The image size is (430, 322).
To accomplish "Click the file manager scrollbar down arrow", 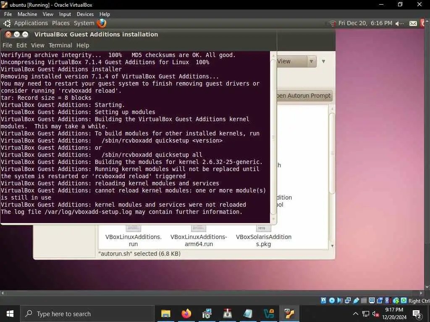I will [332, 246].
